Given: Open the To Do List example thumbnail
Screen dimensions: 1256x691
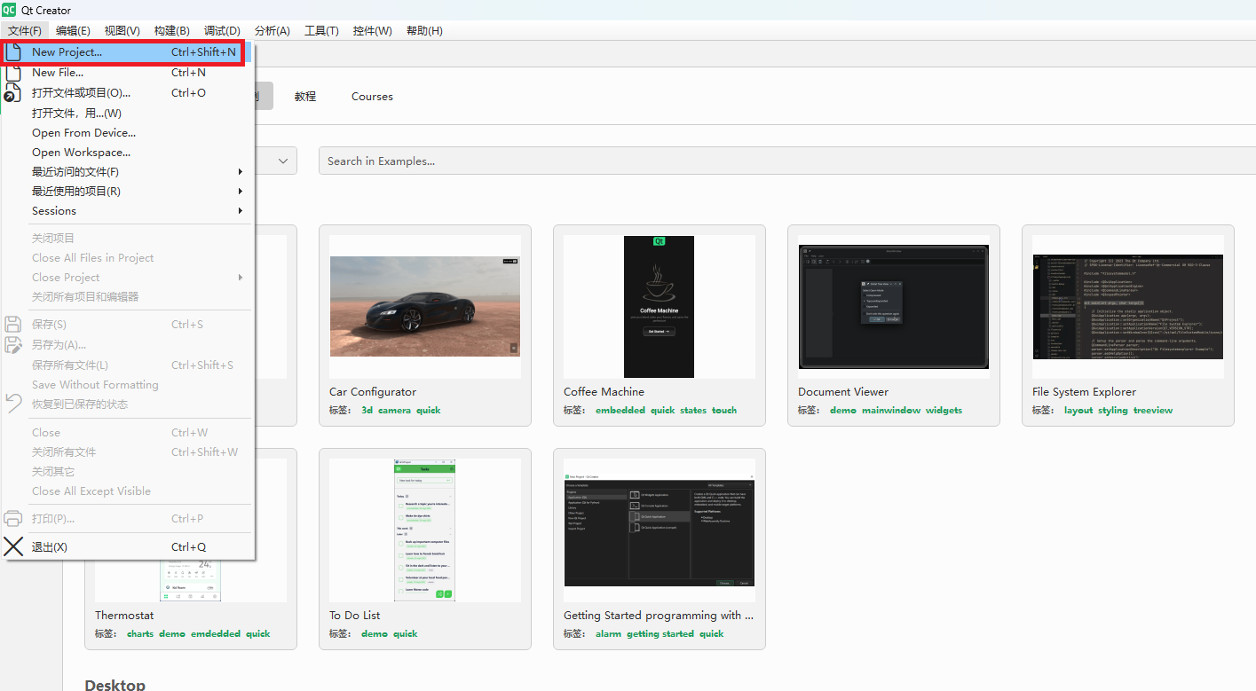Looking at the screenshot, I should point(424,530).
